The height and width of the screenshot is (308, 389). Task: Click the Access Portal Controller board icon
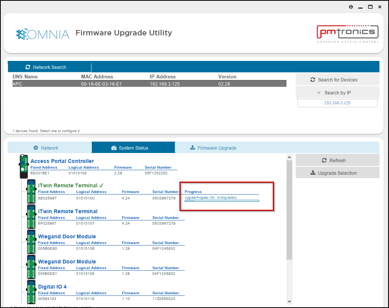24,166
